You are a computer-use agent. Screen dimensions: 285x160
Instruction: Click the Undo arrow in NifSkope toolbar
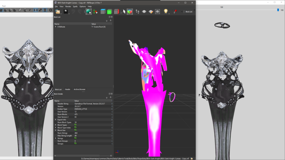pyautogui.click(x=73, y=12)
